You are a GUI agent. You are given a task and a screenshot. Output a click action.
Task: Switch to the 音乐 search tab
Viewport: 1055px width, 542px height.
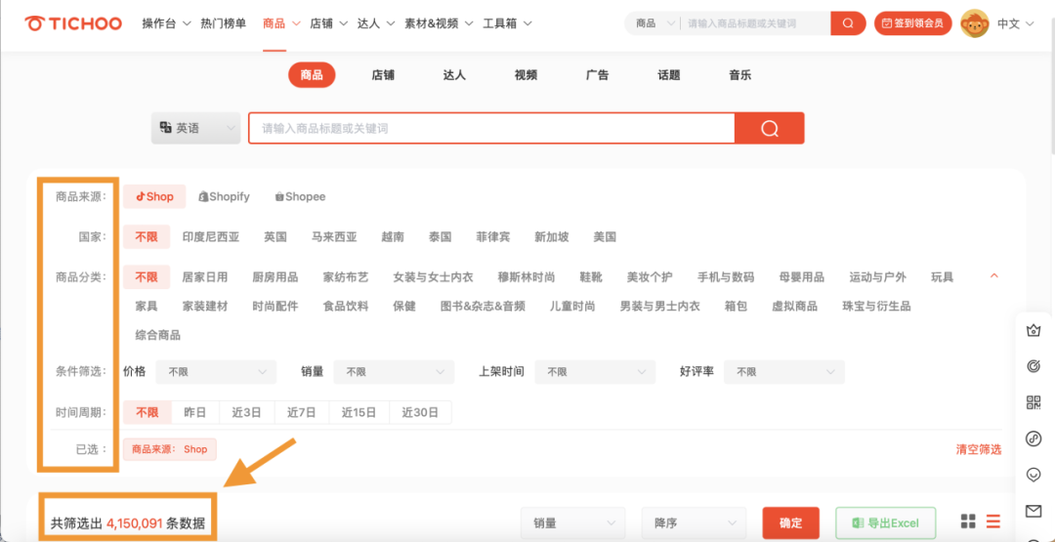[x=740, y=75]
